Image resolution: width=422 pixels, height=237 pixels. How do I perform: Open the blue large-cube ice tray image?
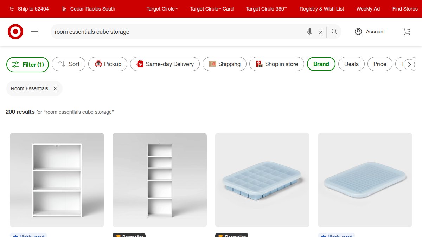(262, 180)
